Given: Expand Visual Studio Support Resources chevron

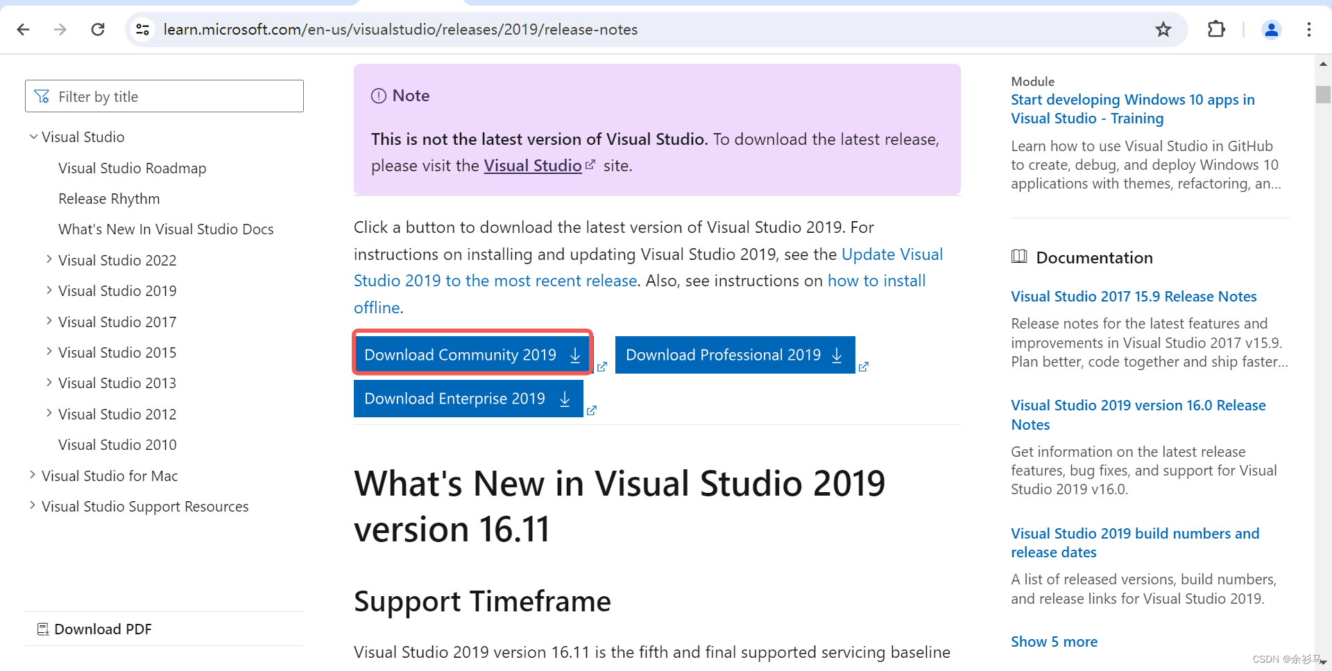Looking at the screenshot, I should [33, 505].
